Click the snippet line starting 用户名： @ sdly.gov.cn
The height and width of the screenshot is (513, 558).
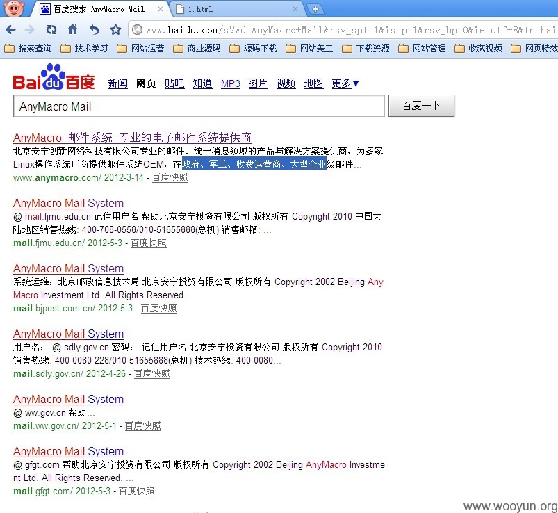(197, 347)
